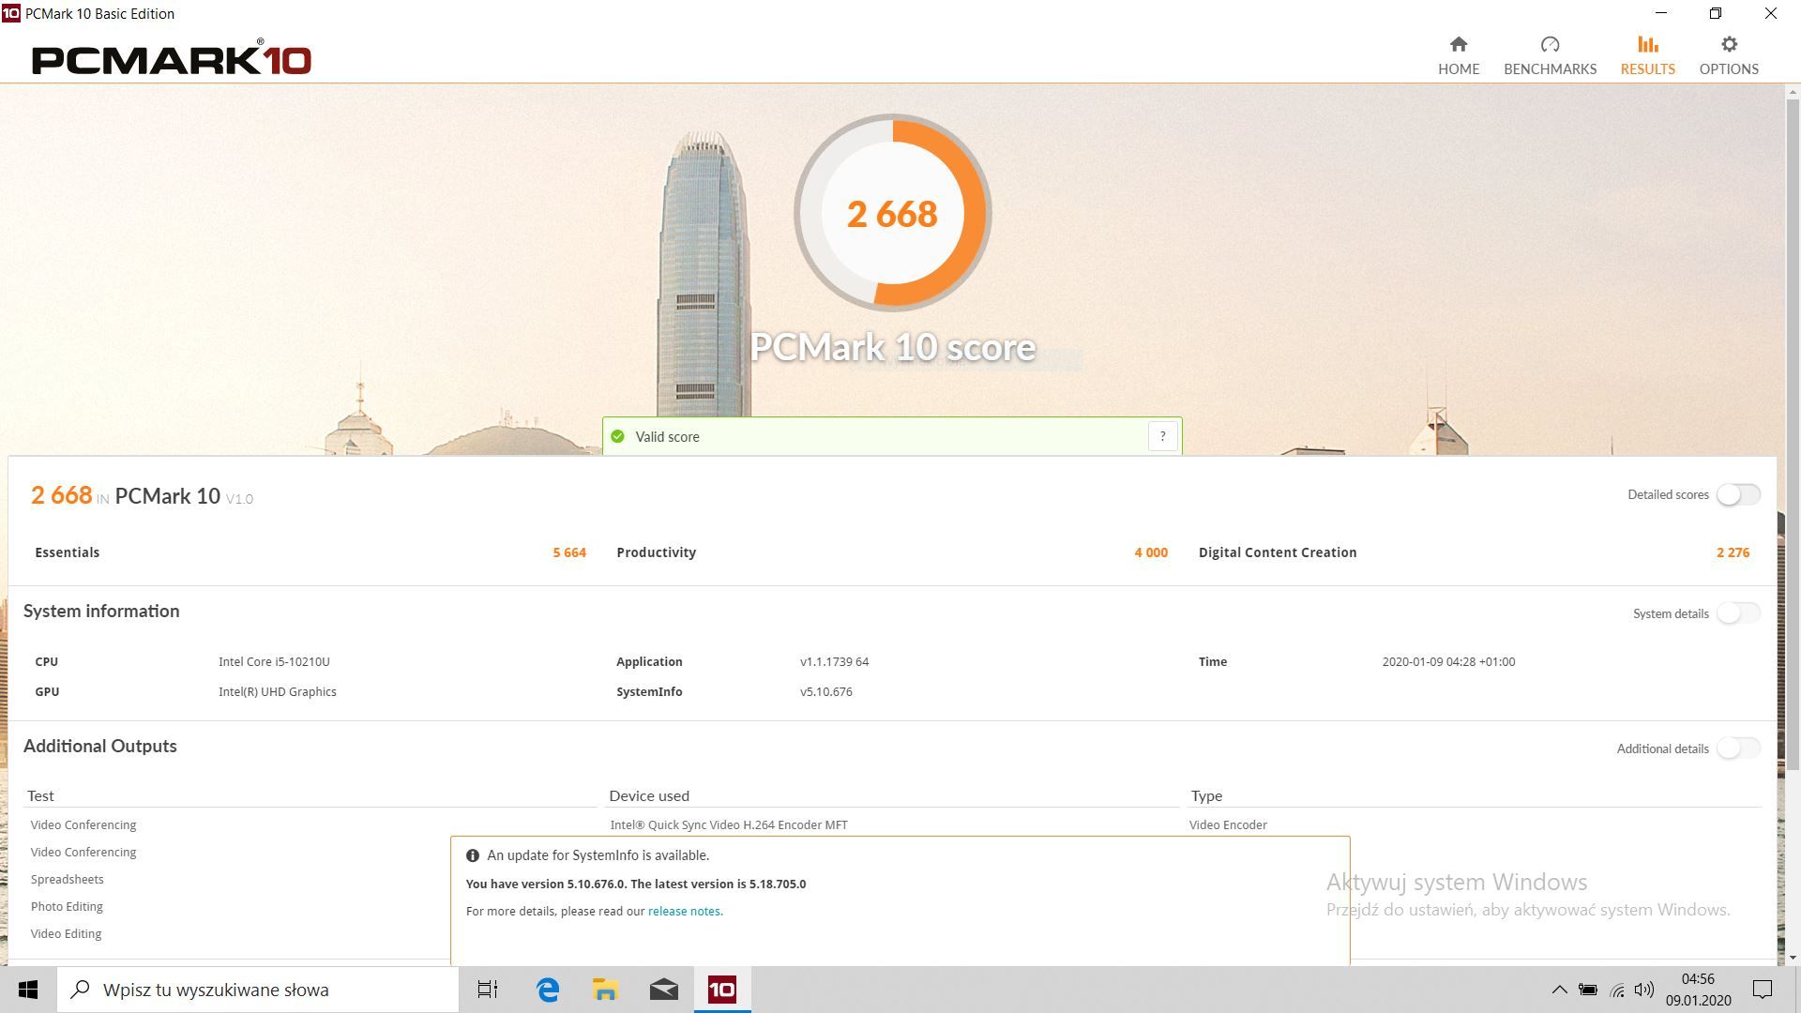Enable the Detailed scores toggle

[1737, 494]
